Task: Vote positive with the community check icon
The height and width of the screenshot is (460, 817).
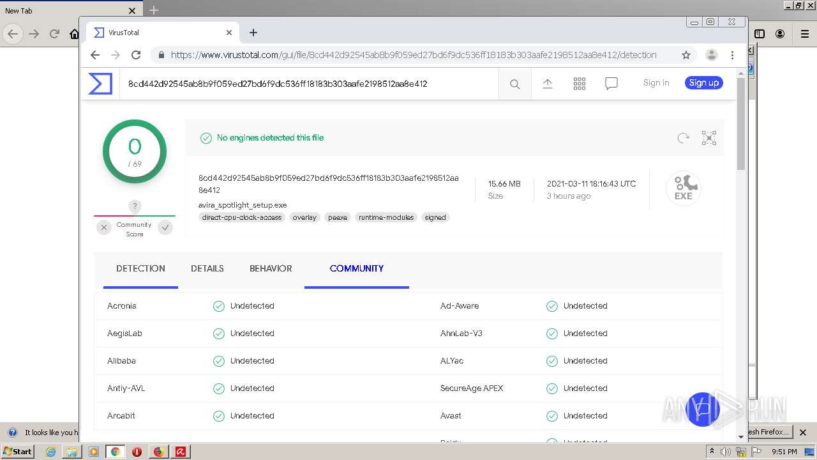Action: [x=165, y=227]
